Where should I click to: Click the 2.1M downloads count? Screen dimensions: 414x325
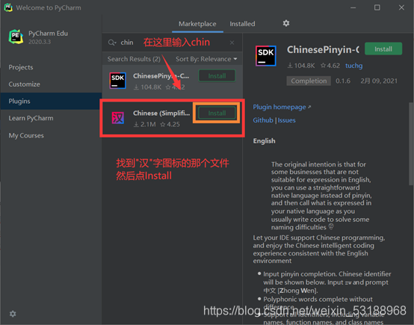(x=145, y=124)
